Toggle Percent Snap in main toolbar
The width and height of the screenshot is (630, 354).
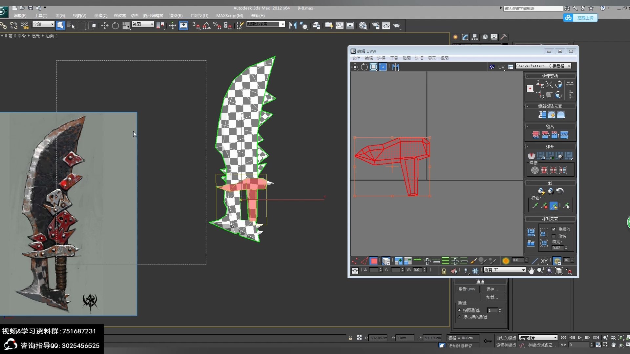(217, 26)
